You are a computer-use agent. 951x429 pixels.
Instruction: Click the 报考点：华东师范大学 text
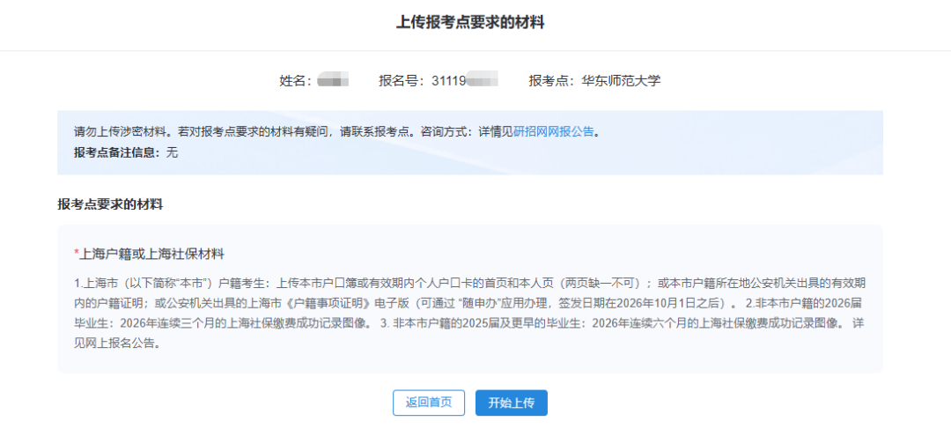pos(595,81)
